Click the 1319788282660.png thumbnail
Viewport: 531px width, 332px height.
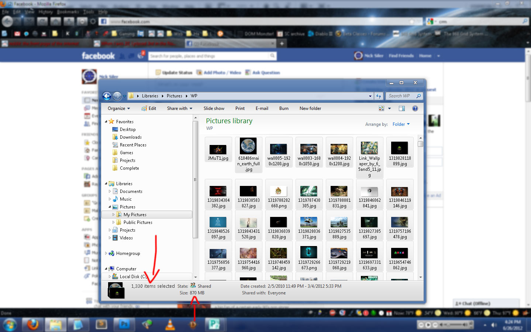pyautogui.click(x=279, y=191)
